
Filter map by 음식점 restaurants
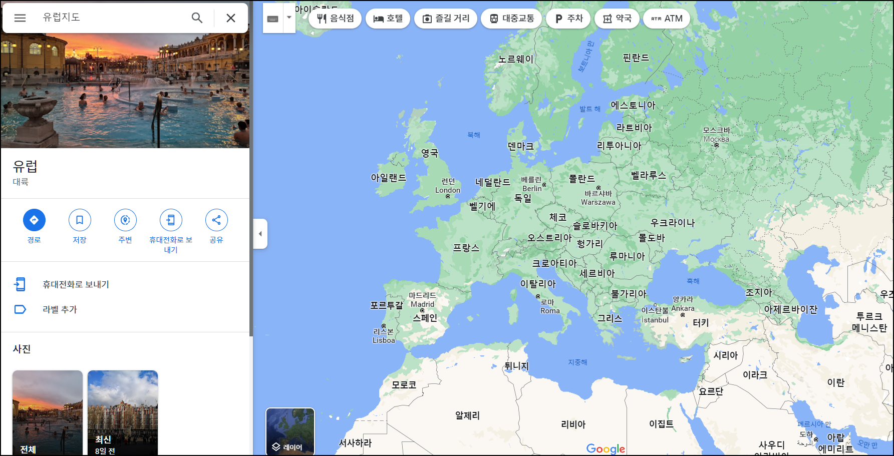[x=335, y=19]
